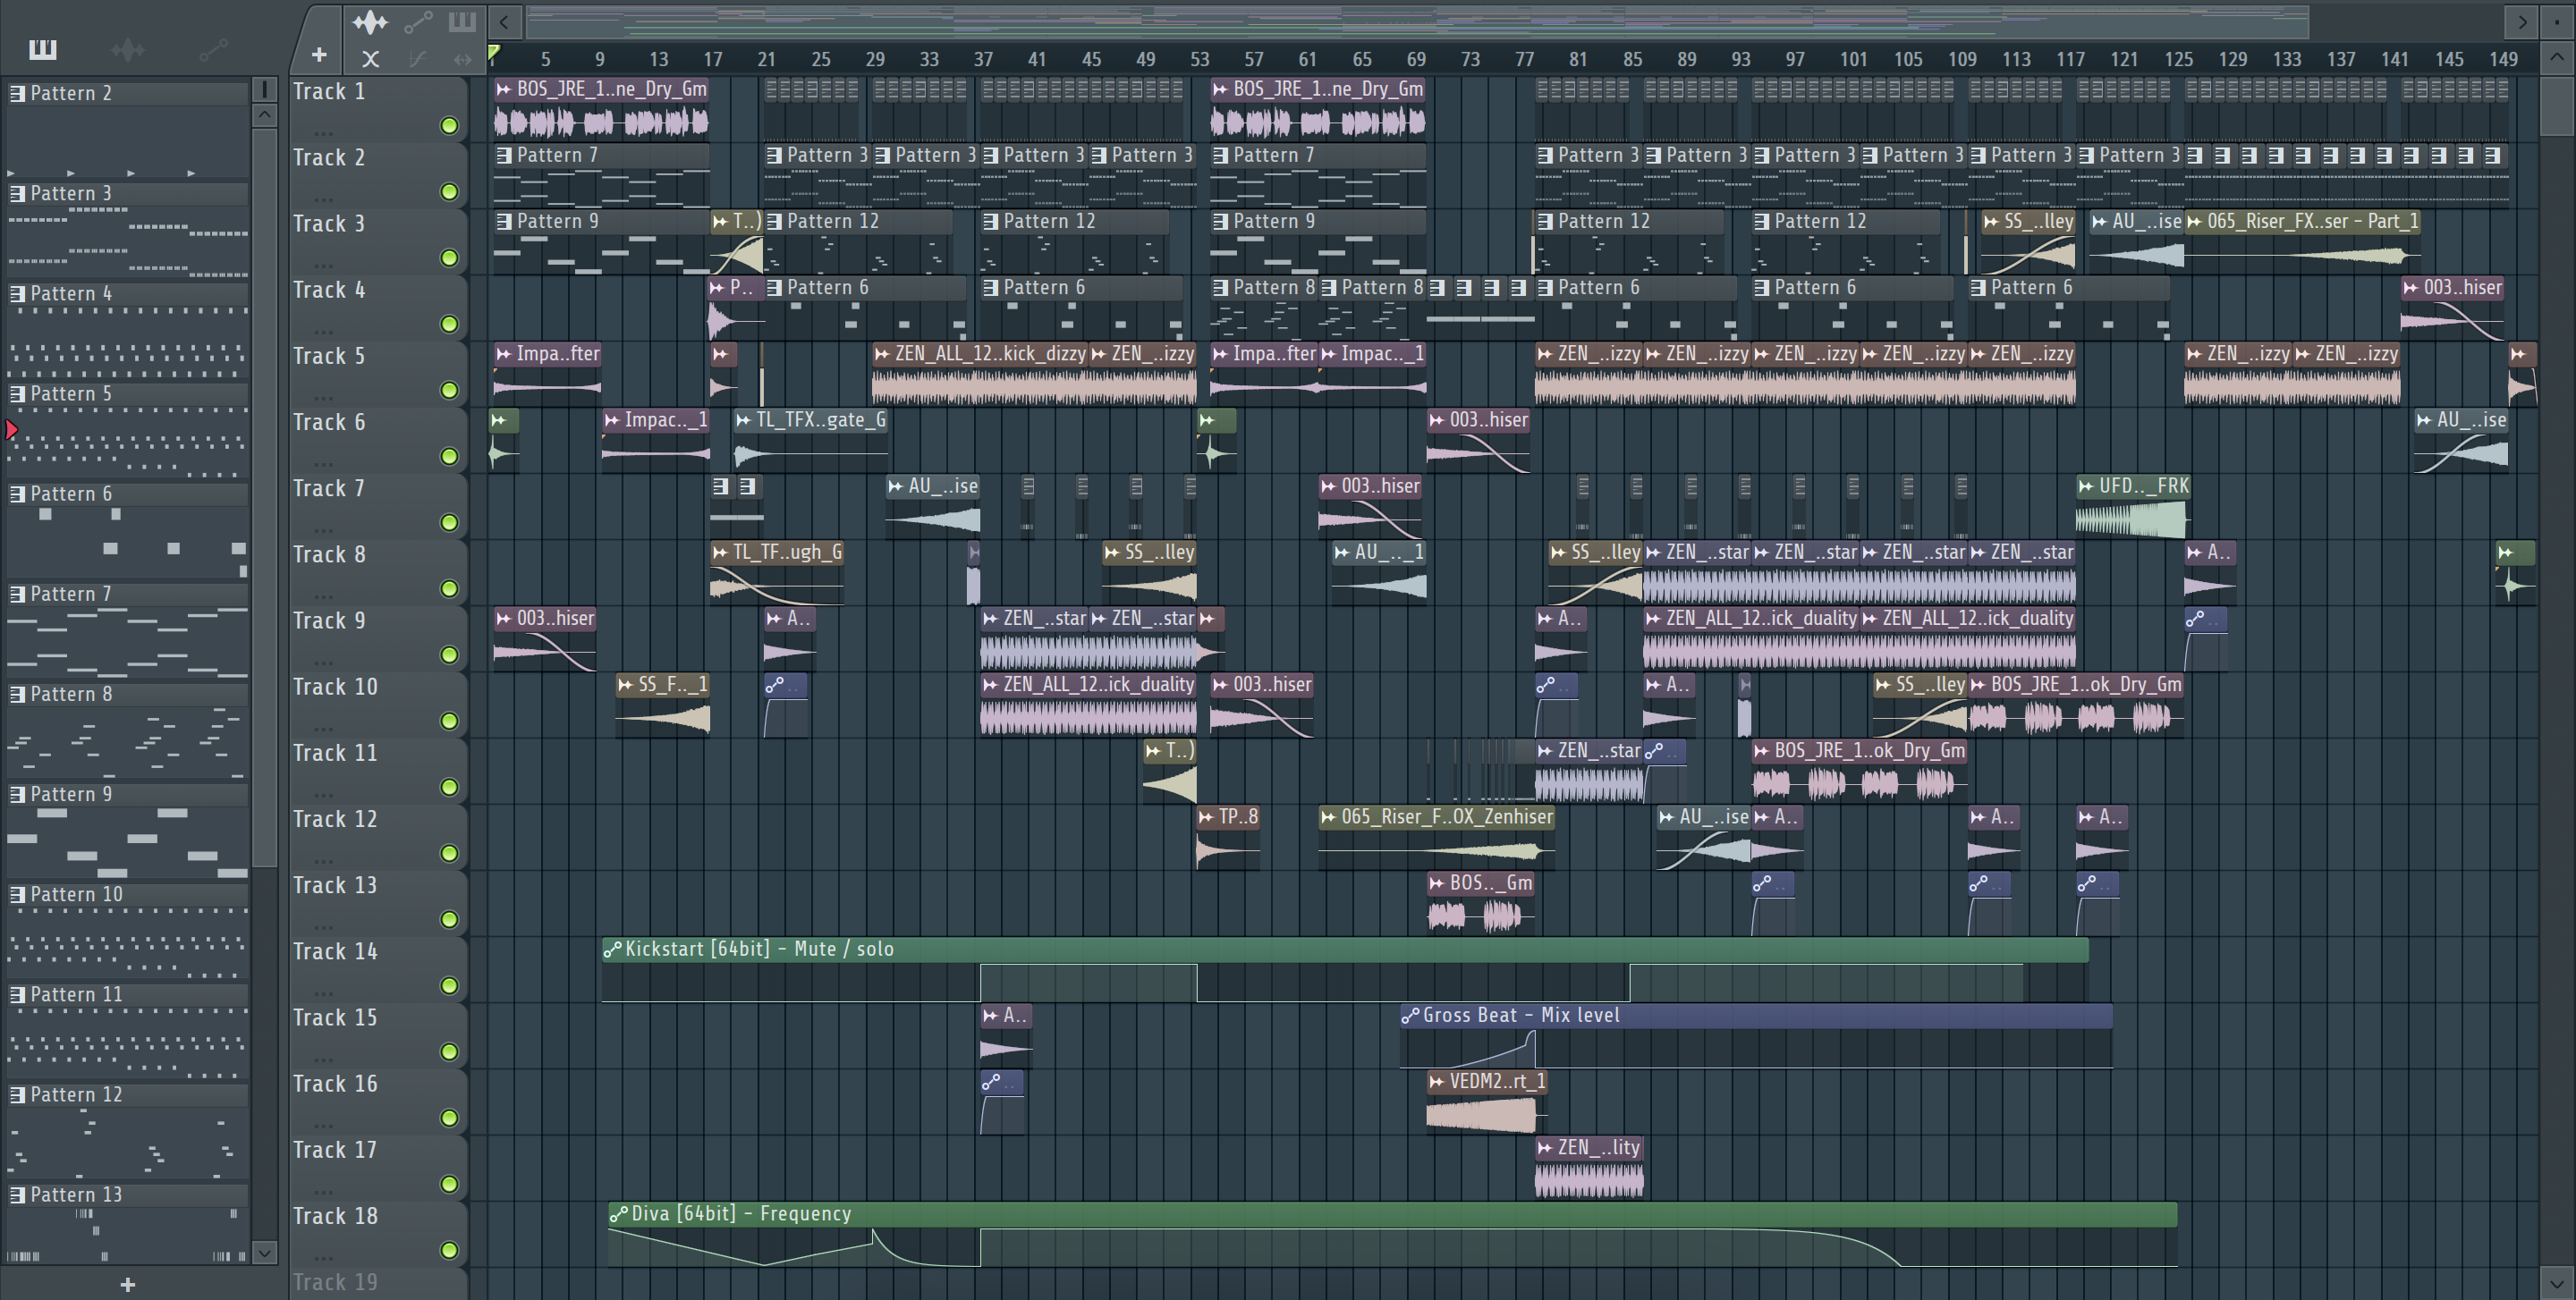
Task: Click the dot button at playlist top-right corner
Action: [2557, 21]
